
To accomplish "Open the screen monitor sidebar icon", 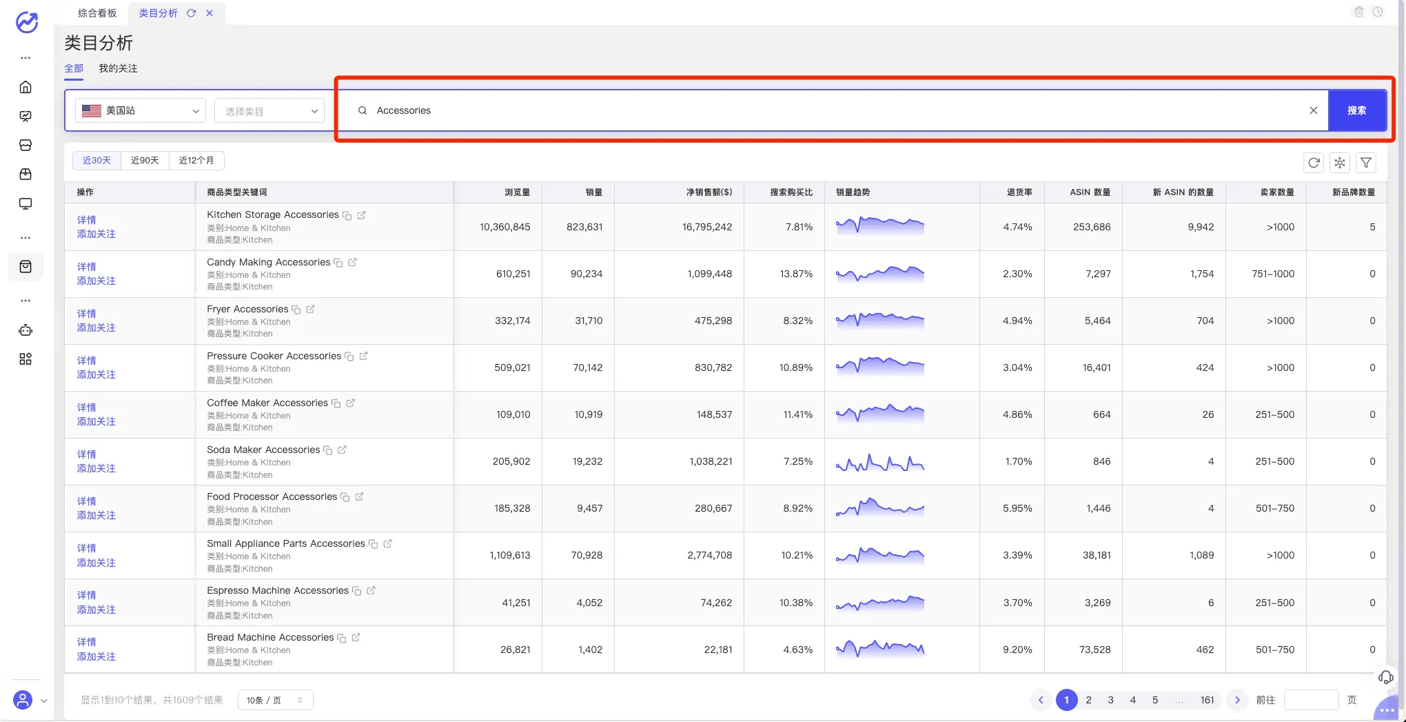I will click(26, 204).
